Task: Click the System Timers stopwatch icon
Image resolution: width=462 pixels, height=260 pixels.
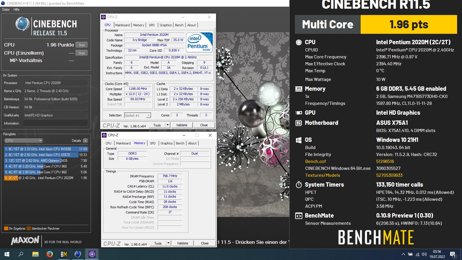Action: (299, 185)
